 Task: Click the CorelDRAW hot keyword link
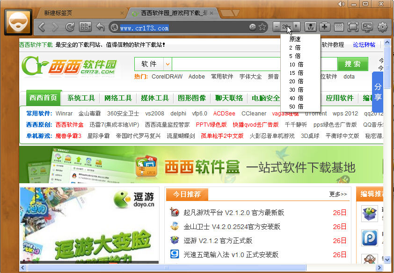167,77
